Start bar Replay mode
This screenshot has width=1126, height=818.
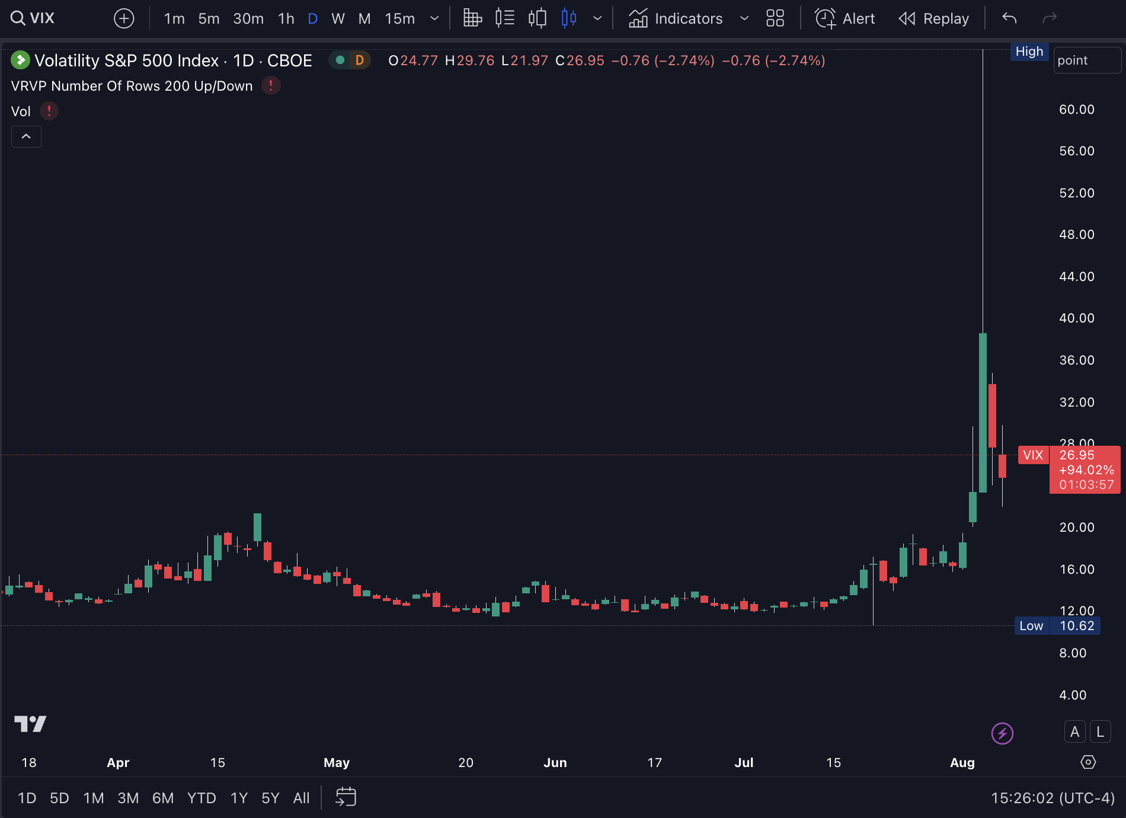point(934,19)
